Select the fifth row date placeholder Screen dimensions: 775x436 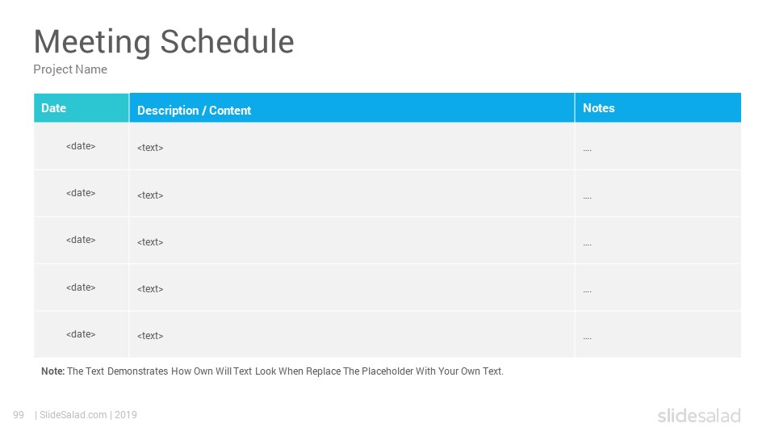81,334
